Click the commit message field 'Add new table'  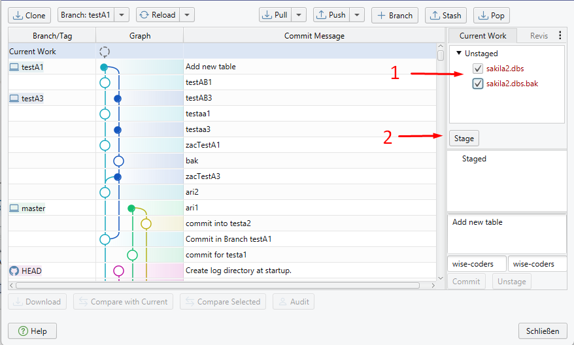pos(507,234)
